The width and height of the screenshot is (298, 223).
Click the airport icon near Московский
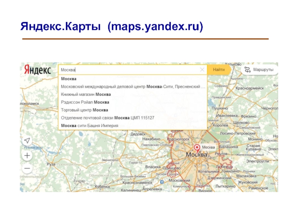click(x=162, y=182)
